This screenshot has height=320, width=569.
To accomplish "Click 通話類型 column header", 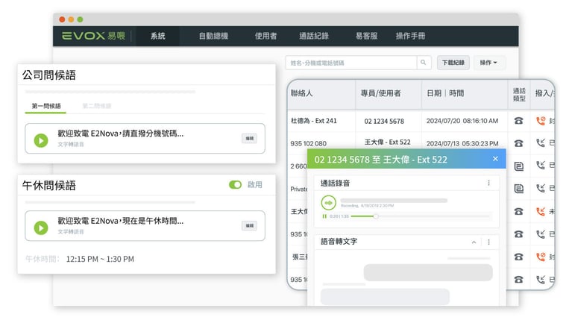I will click(x=519, y=94).
